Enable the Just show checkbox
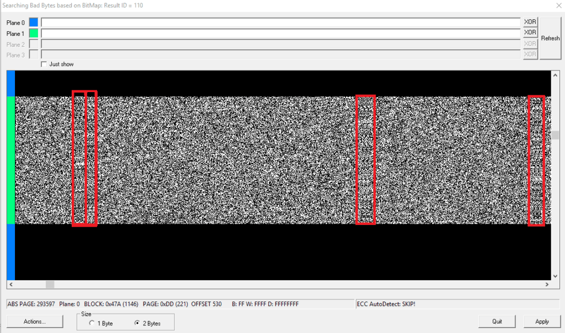The image size is (565, 333). coord(44,64)
